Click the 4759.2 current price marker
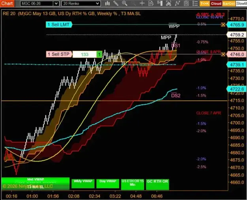Image resolution: width=247 pixels, height=200 pixels. pos(237,35)
